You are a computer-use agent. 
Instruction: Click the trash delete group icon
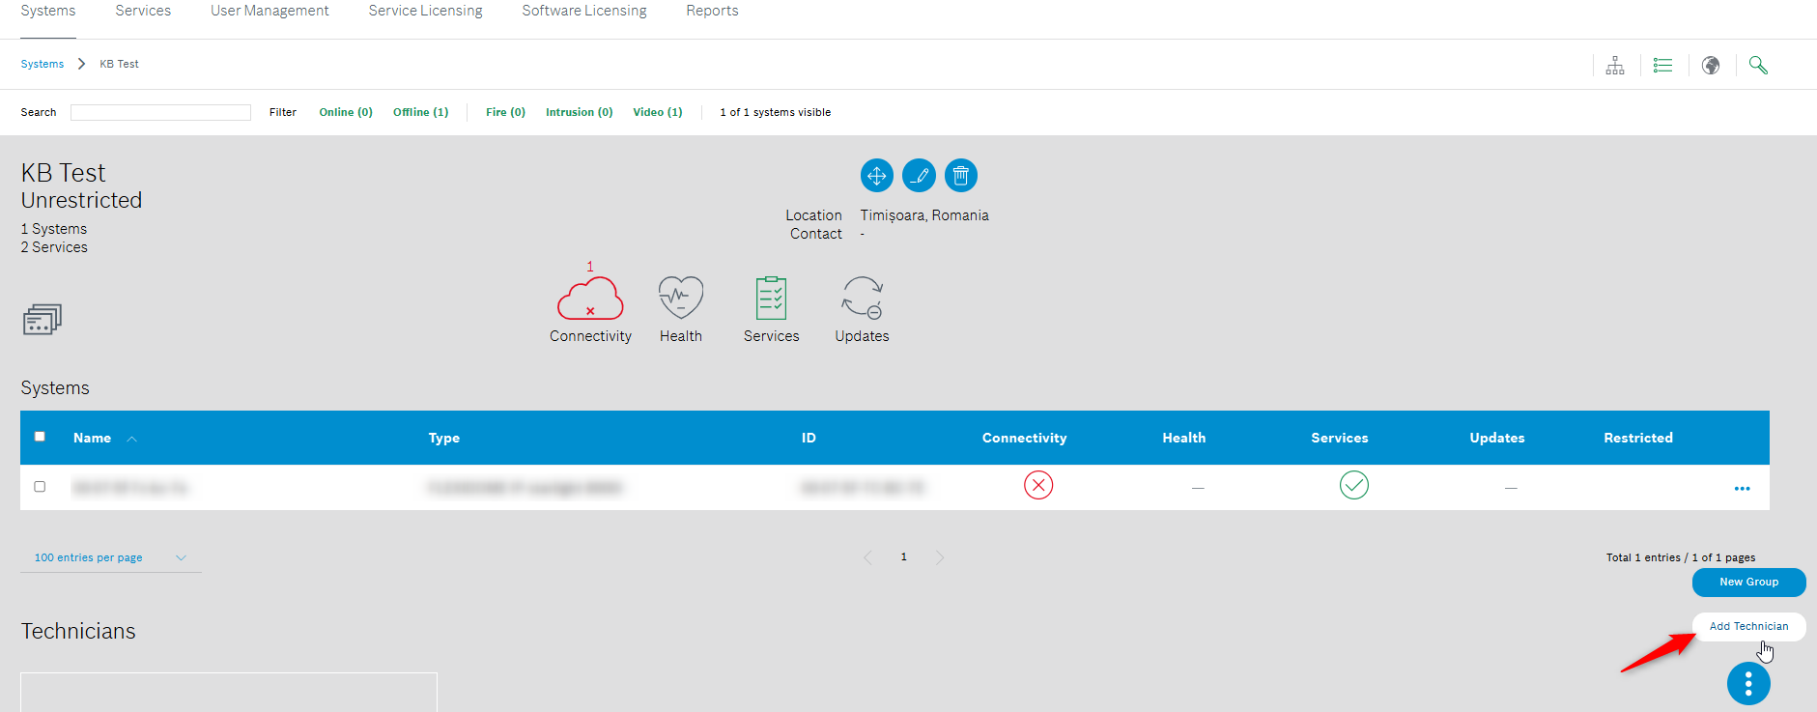960,176
